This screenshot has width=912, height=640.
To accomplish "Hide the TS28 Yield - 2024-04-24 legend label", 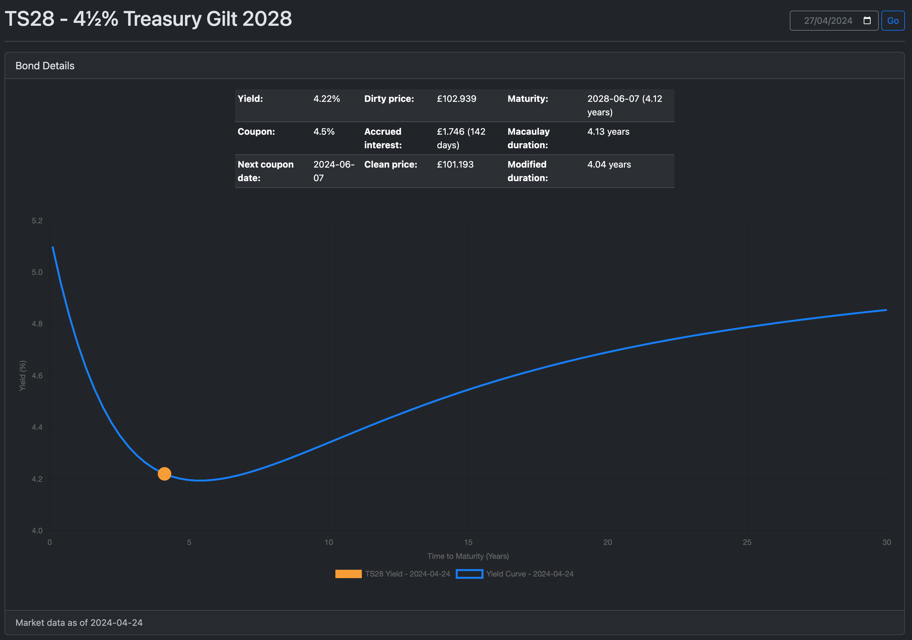I will tap(407, 574).
